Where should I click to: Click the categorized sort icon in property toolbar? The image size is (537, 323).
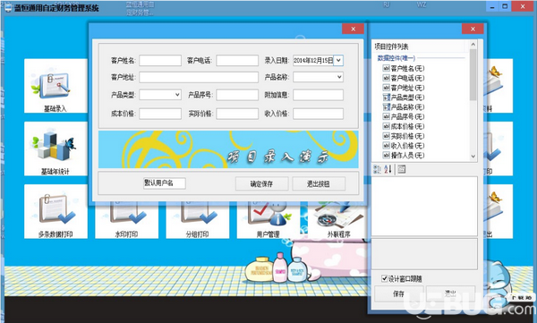click(x=377, y=169)
